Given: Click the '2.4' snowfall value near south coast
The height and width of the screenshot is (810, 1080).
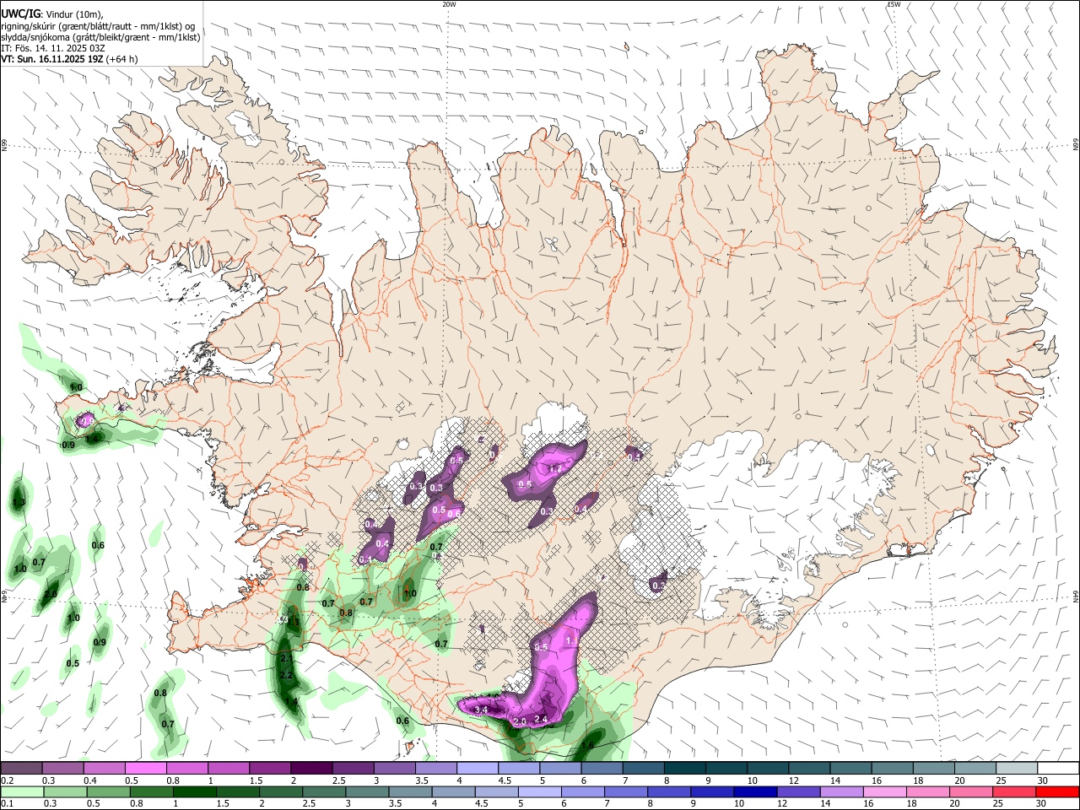Looking at the screenshot, I should [x=543, y=720].
